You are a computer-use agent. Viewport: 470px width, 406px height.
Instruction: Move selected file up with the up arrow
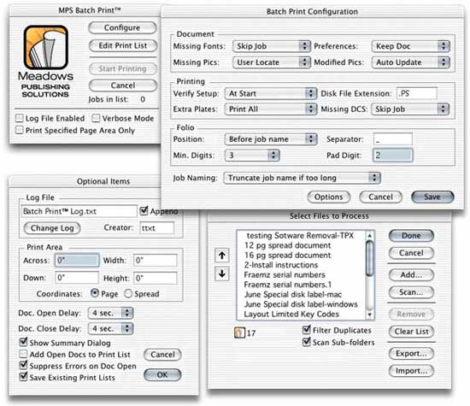pyautogui.click(x=222, y=256)
